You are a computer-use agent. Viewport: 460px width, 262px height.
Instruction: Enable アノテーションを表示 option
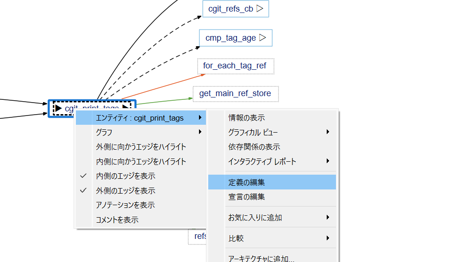[125, 205]
